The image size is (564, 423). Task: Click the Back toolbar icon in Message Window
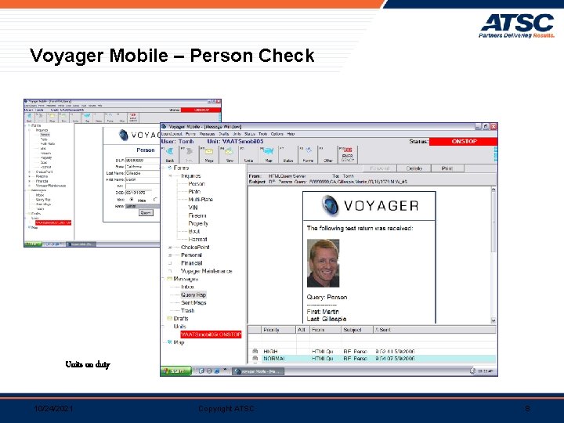[x=170, y=154]
